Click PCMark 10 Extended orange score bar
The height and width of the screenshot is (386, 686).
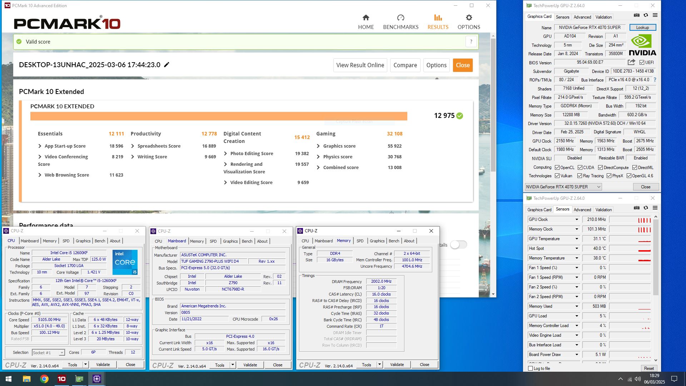point(219,116)
